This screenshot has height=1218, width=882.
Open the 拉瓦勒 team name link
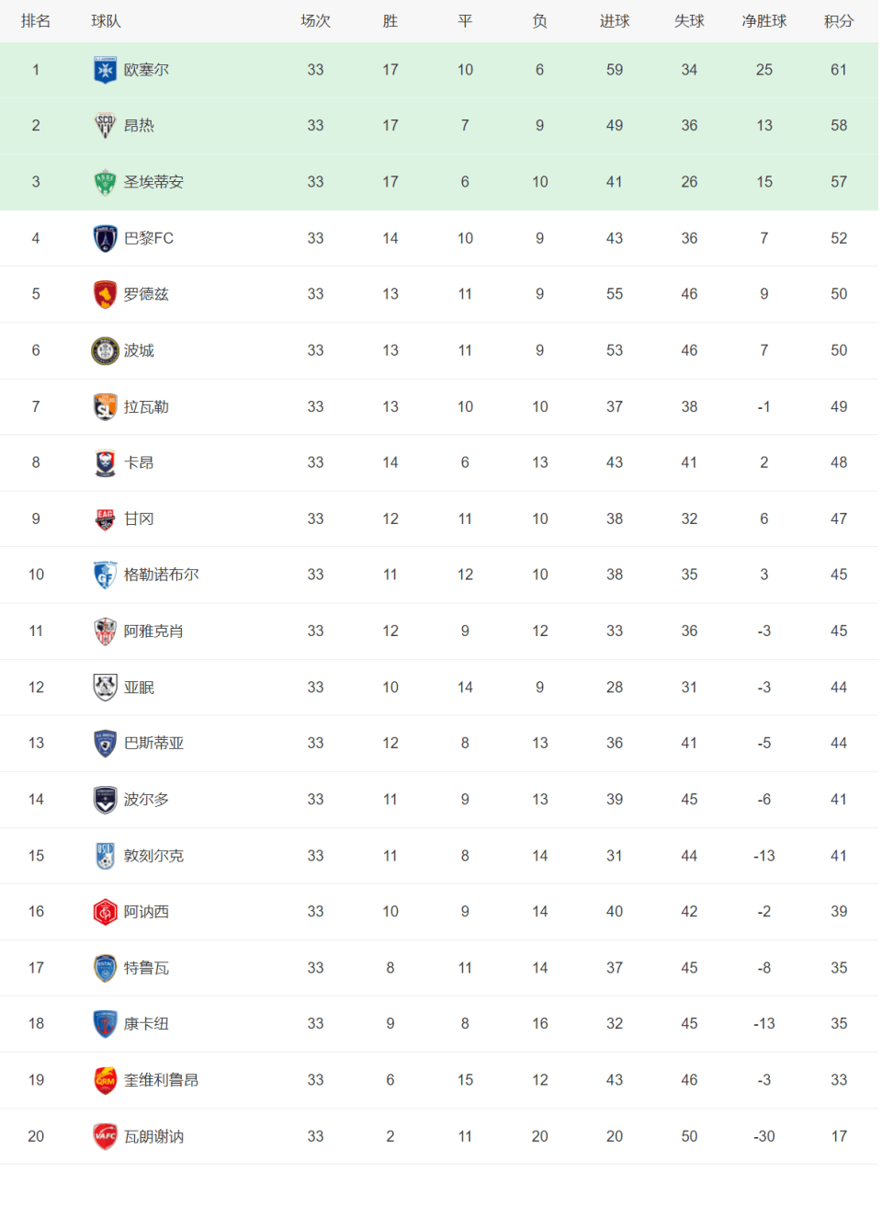coord(146,406)
